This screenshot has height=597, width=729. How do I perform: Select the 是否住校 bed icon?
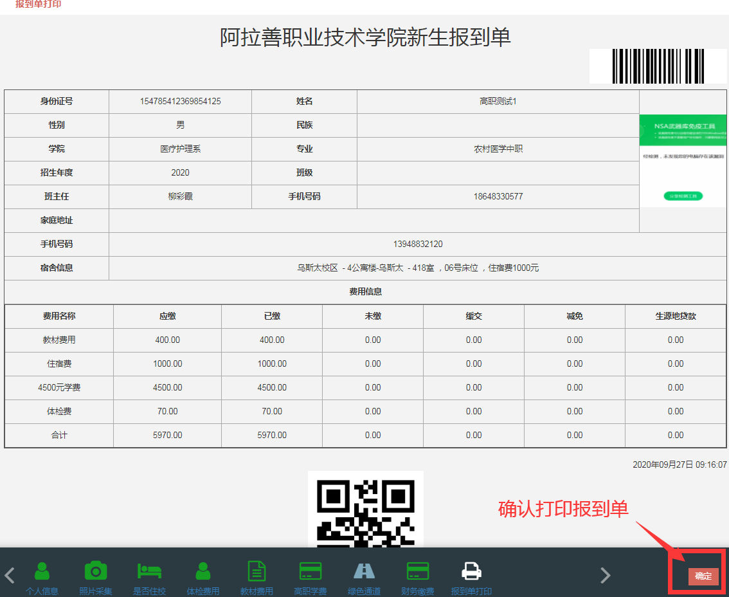click(149, 571)
